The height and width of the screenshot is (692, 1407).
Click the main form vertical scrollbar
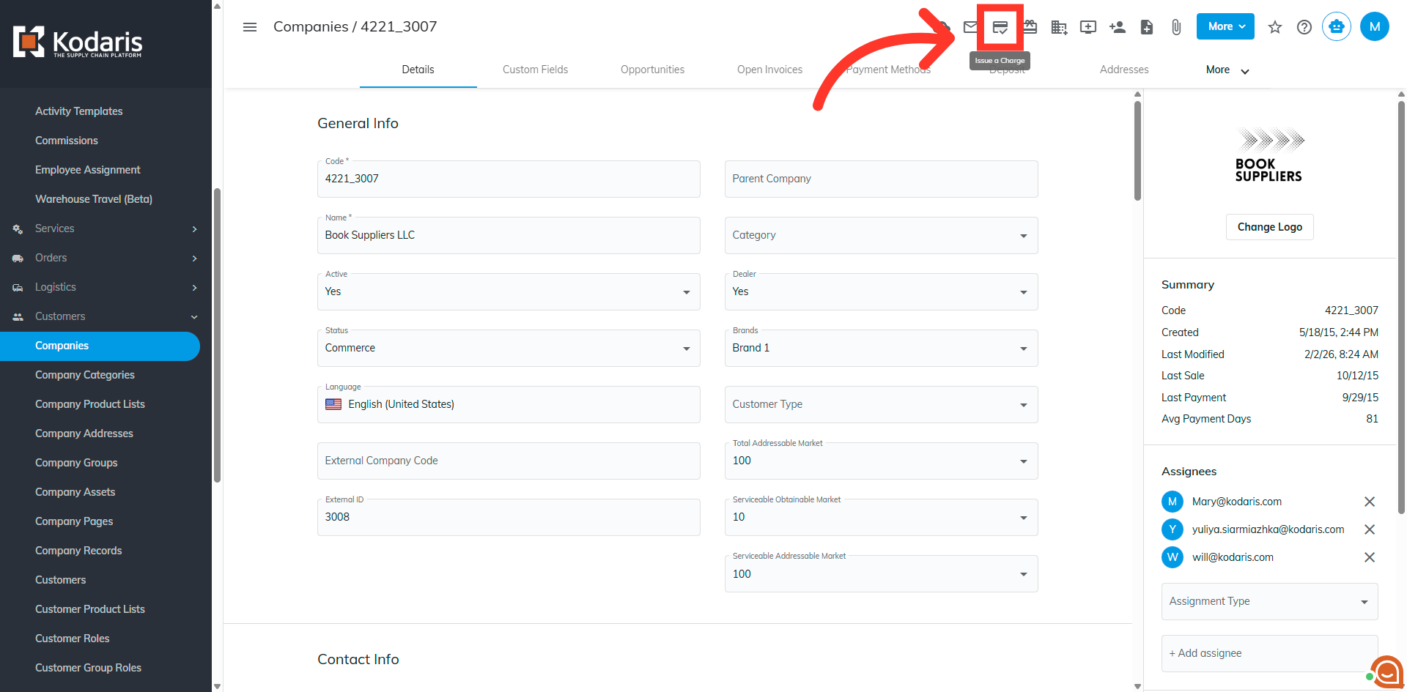tap(1137, 150)
